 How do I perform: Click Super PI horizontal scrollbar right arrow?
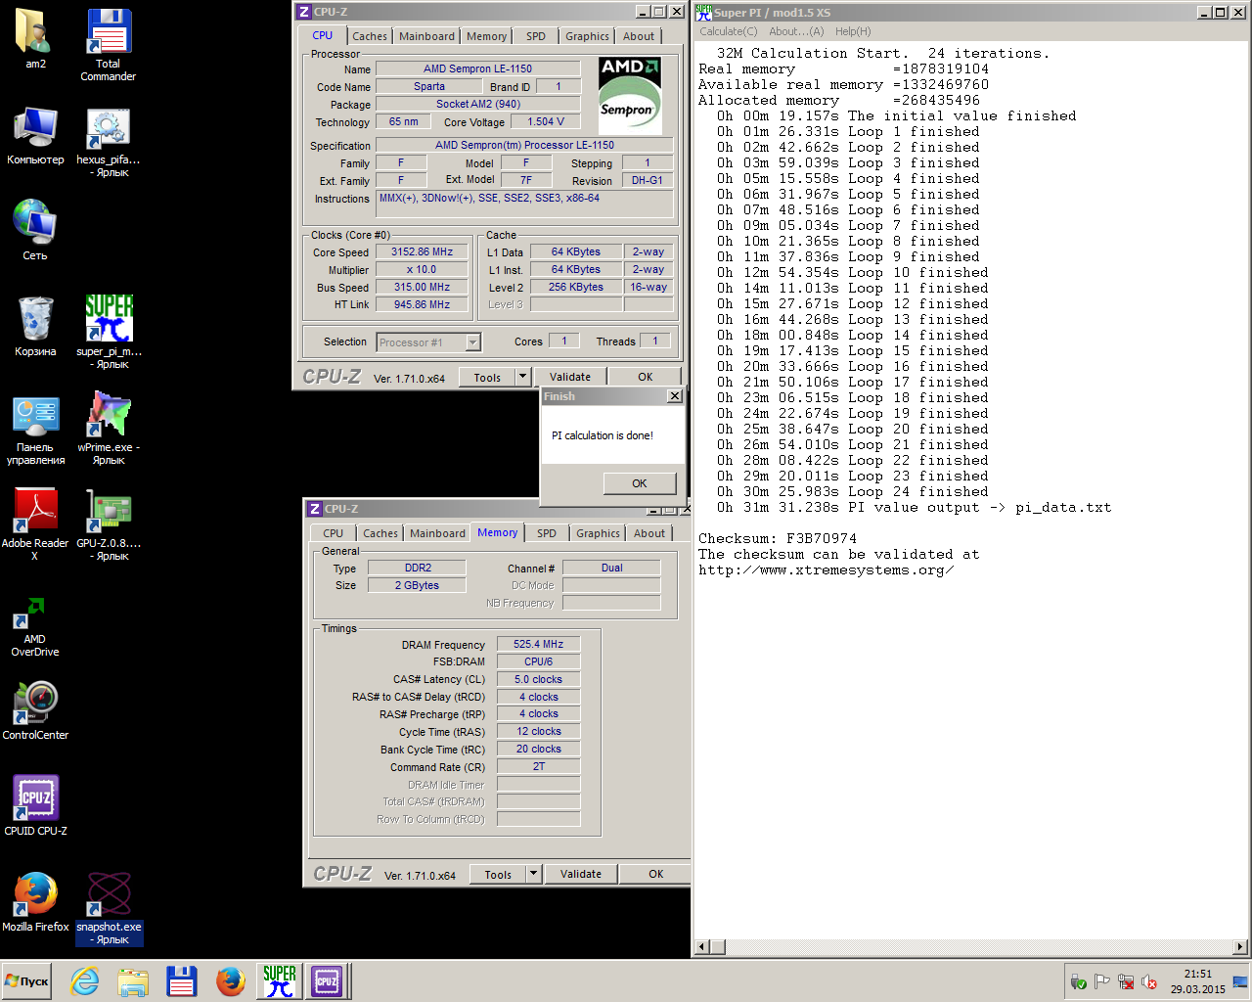click(1241, 947)
